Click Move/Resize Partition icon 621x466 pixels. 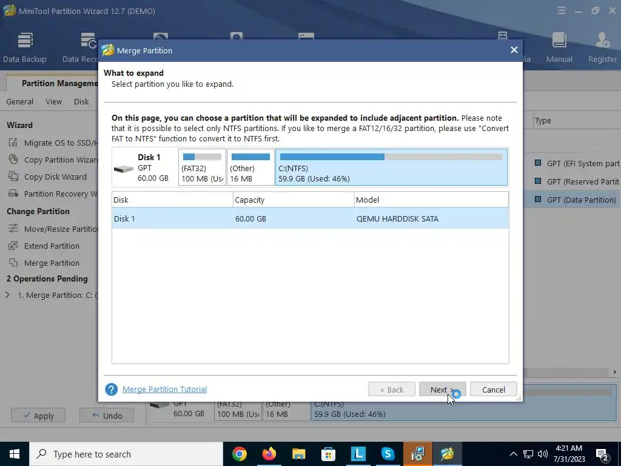tap(13, 229)
